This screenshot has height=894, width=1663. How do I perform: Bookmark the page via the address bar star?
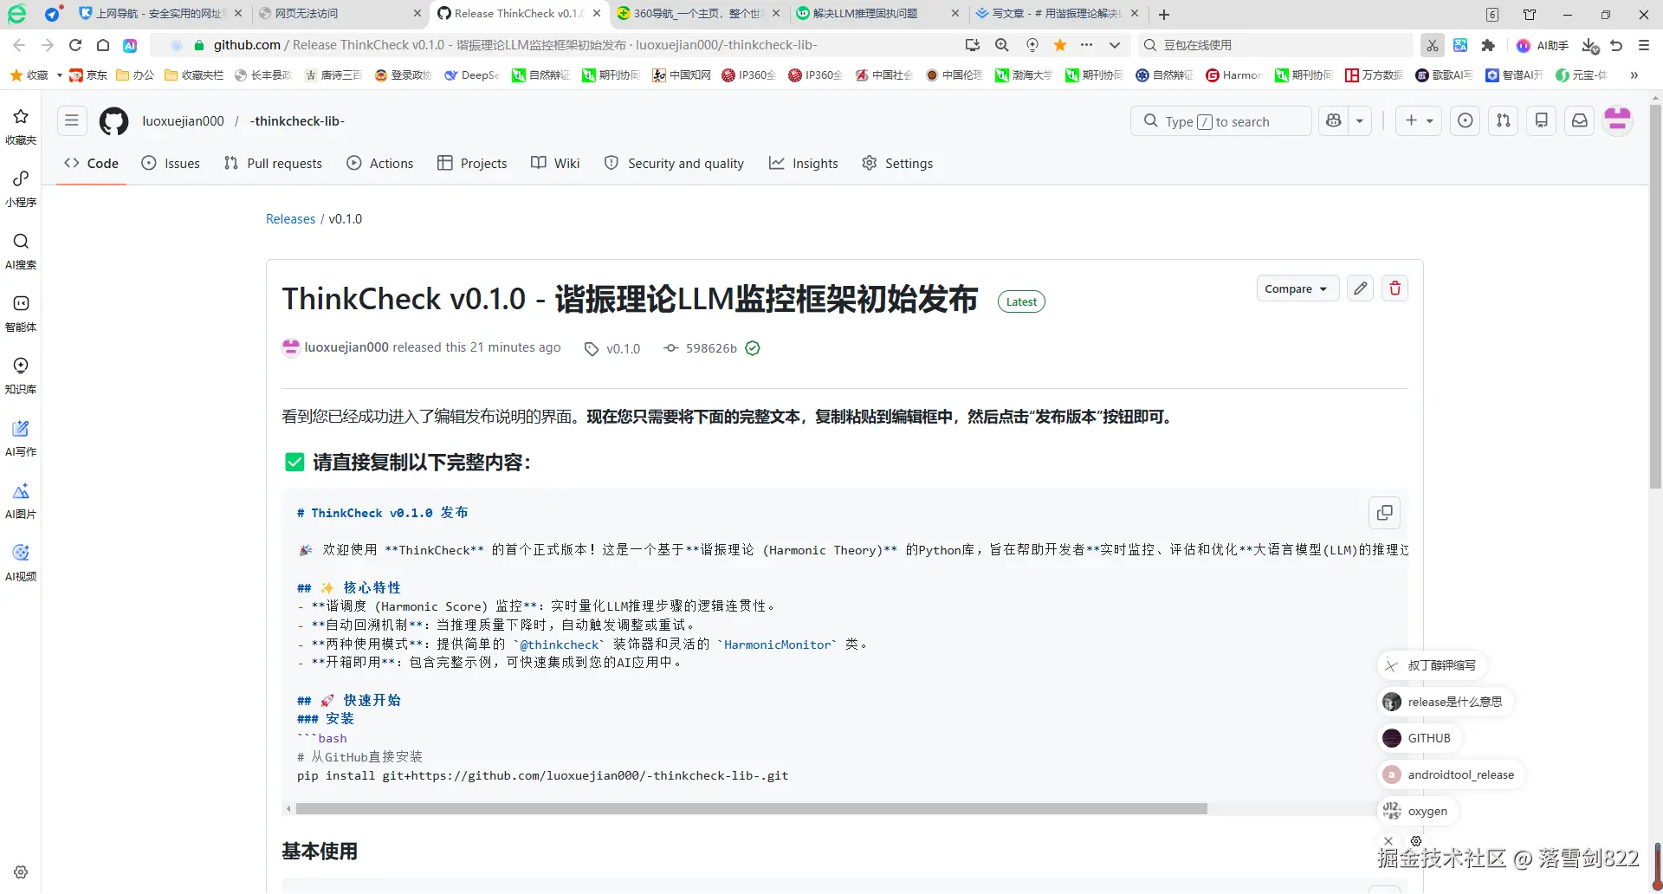tap(1060, 45)
